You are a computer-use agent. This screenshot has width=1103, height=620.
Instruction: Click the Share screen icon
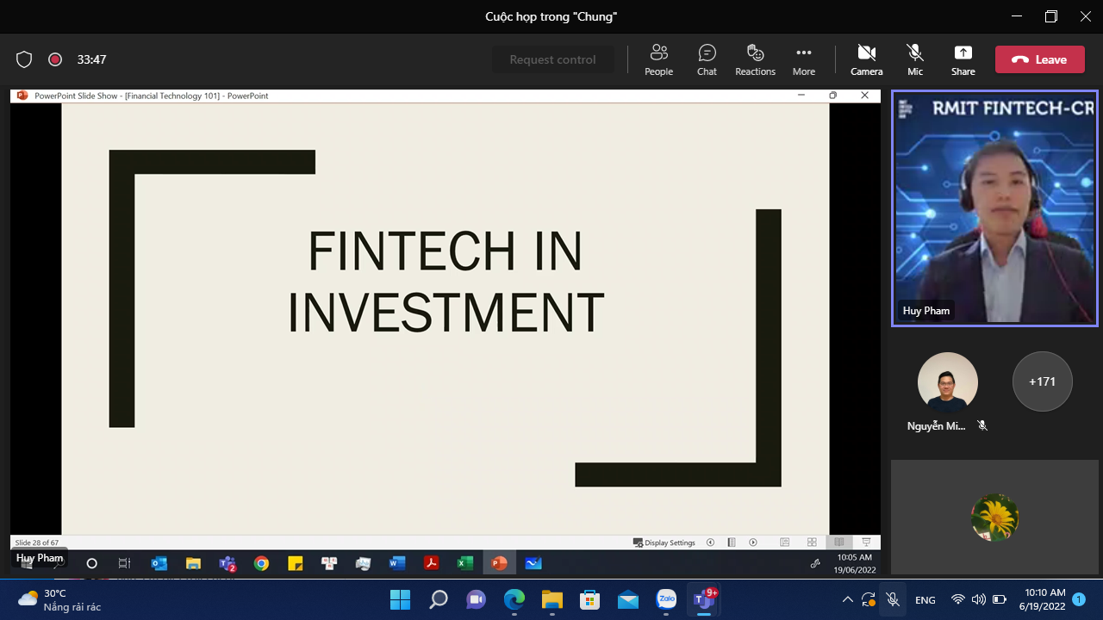tap(963, 59)
